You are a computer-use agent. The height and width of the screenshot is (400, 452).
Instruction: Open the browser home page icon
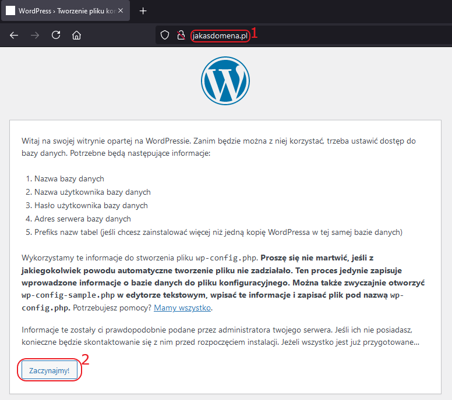(x=76, y=35)
